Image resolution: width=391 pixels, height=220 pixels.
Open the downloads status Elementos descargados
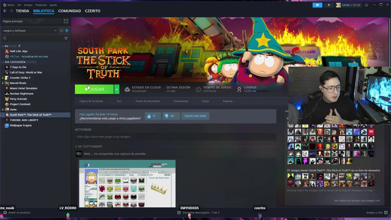point(198,213)
